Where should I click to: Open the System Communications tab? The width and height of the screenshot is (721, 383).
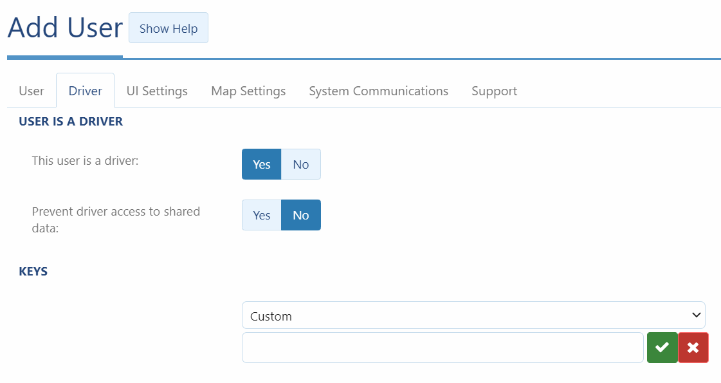(x=378, y=91)
